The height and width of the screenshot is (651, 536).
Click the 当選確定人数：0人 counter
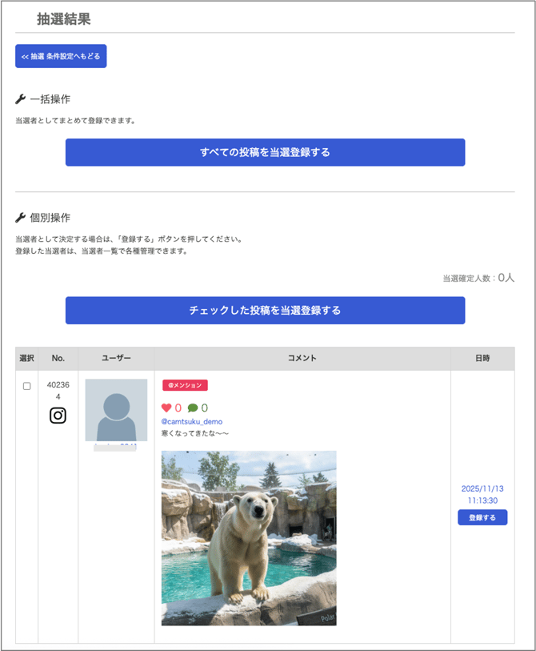pyautogui.click(x=478, y=278)
